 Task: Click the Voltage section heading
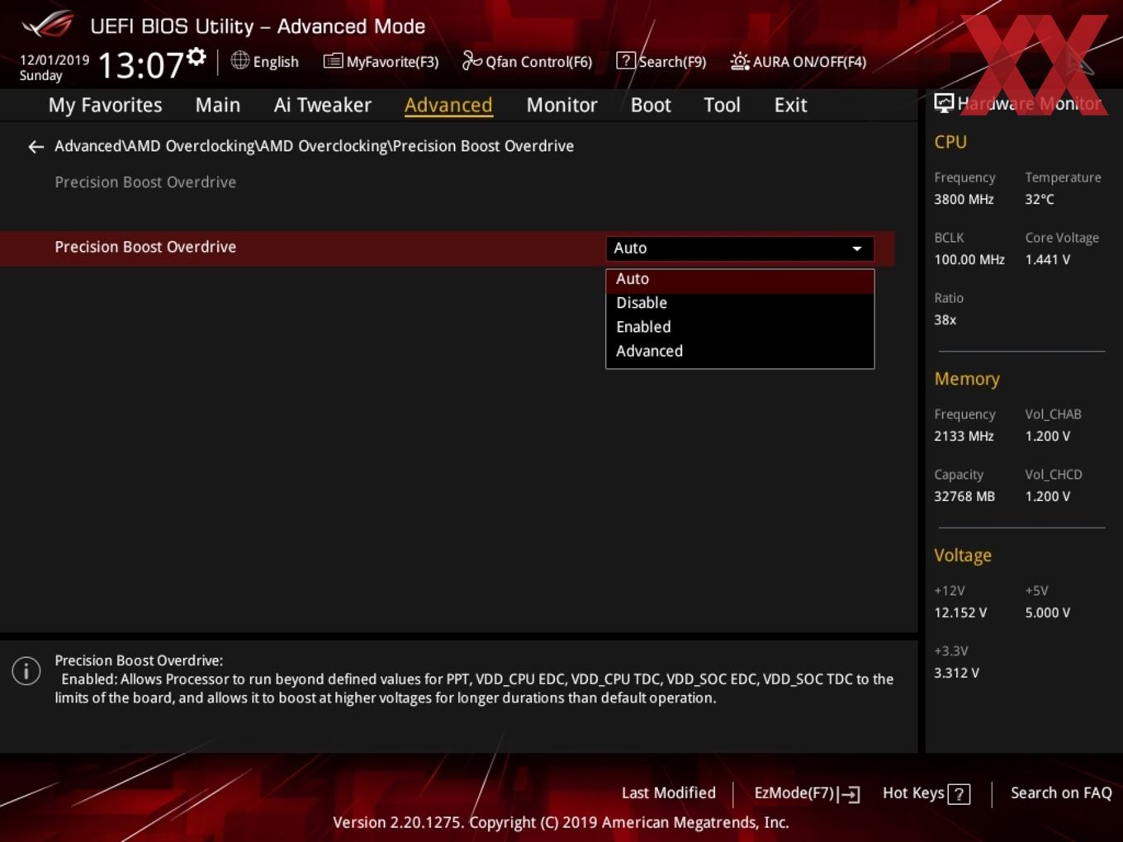click(x=963, y=556)
